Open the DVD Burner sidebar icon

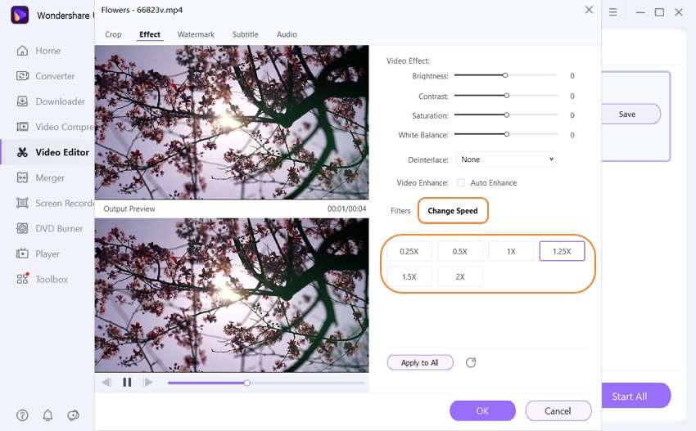click(22, 228)
